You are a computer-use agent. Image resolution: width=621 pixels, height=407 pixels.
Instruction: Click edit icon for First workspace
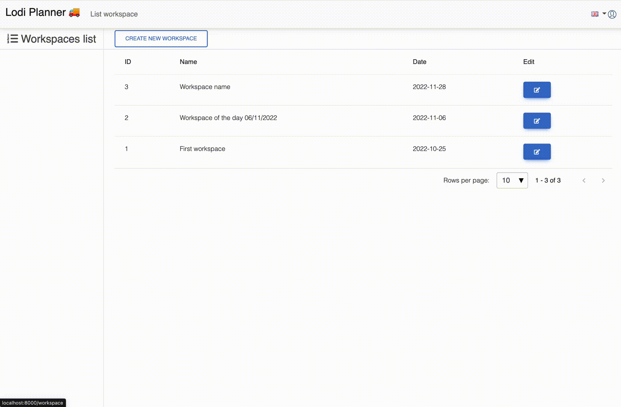point(536,152)
